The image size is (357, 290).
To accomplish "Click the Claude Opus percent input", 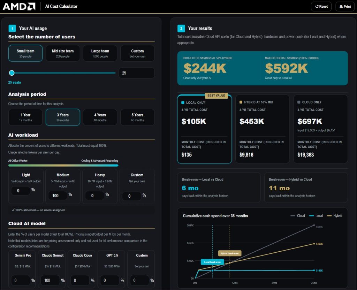I will point(80,280).
